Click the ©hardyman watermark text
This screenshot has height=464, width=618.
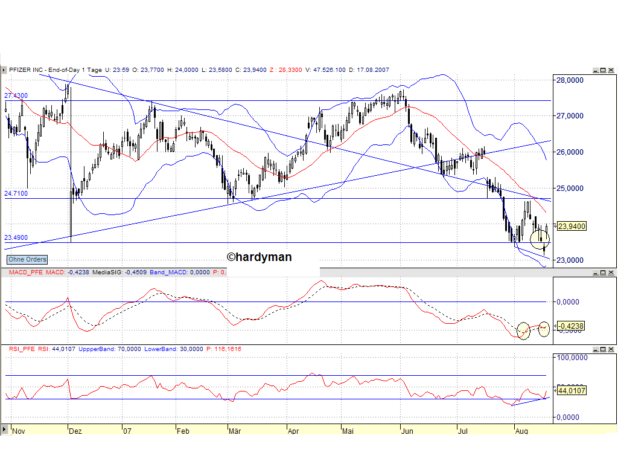pyautogui.click(x=260, y=257)
